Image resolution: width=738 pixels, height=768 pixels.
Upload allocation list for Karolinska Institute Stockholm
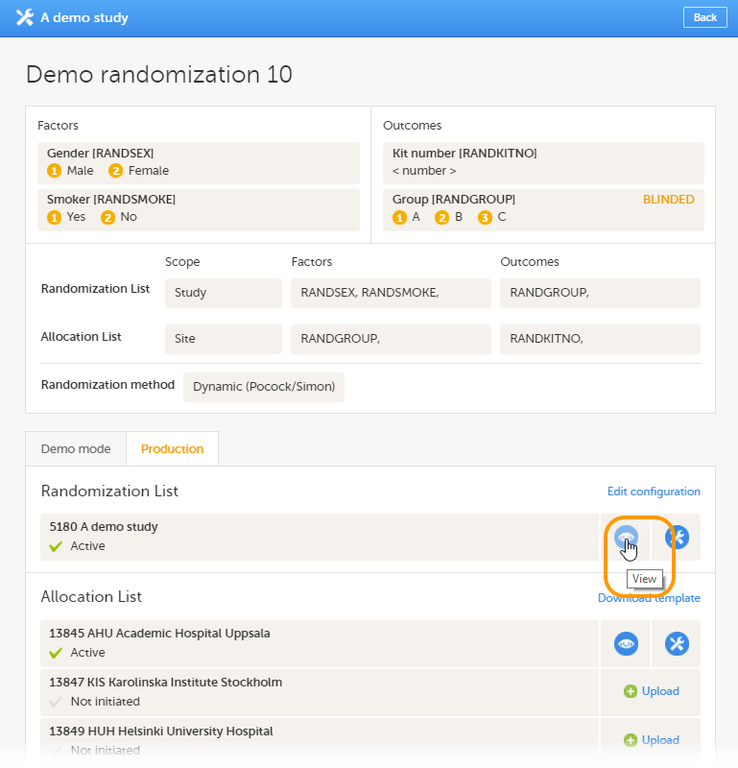click(660, 691)
